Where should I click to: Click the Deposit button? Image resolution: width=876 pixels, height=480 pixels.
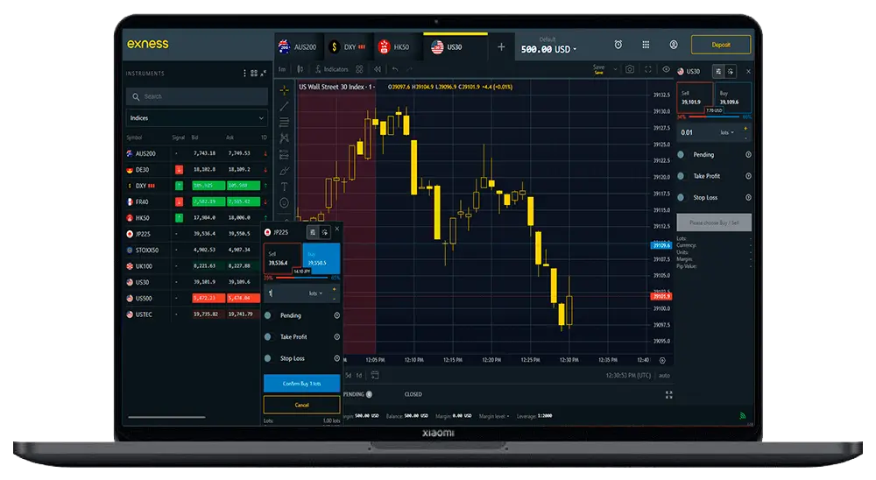pos(720,45)
